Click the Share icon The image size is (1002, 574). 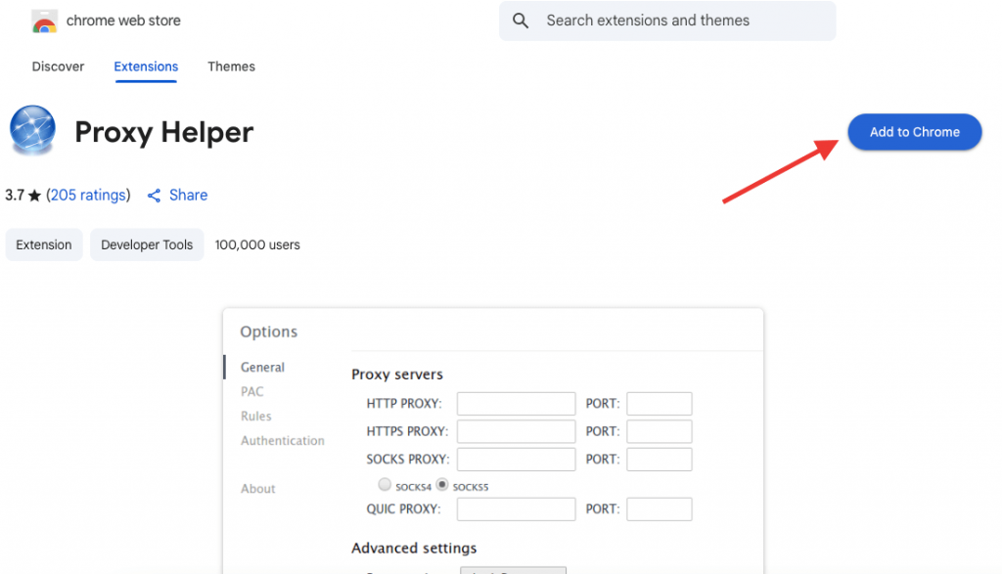tap(154, 196)
